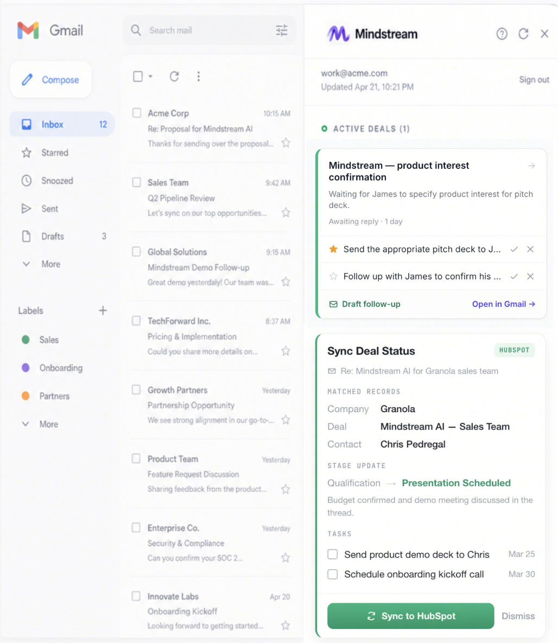
Task: Compose a new email
Action: pyautogui.click(x=51, y=79)
